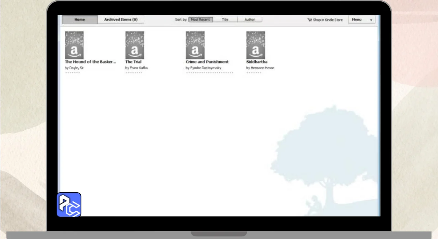438x239 pixels.
Task: Click progress dots under Crime and Punishment
Action: (210, 72)
